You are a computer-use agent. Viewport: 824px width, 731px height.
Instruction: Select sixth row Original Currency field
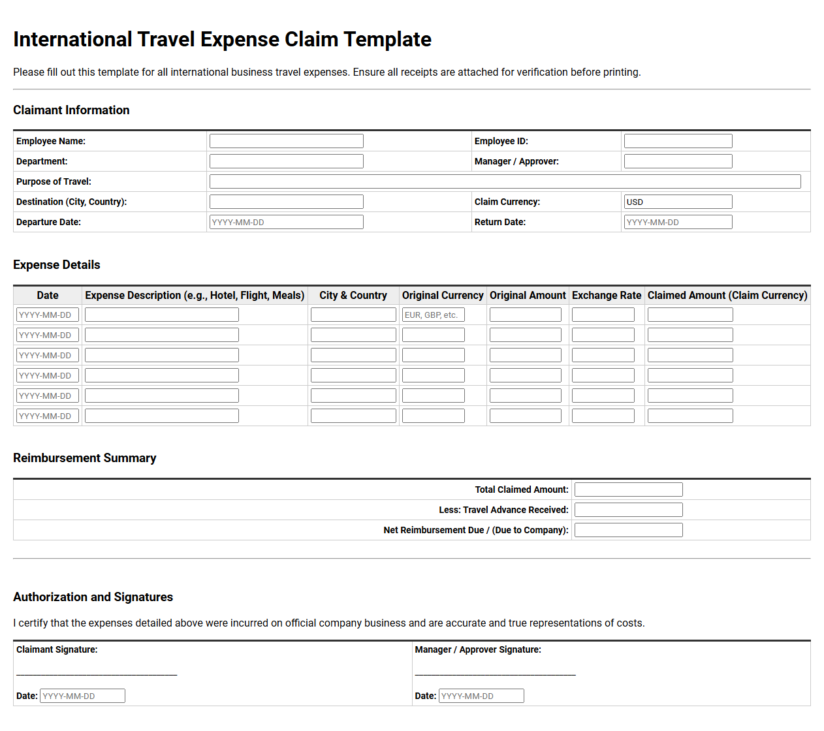click(x=433, y=416)
